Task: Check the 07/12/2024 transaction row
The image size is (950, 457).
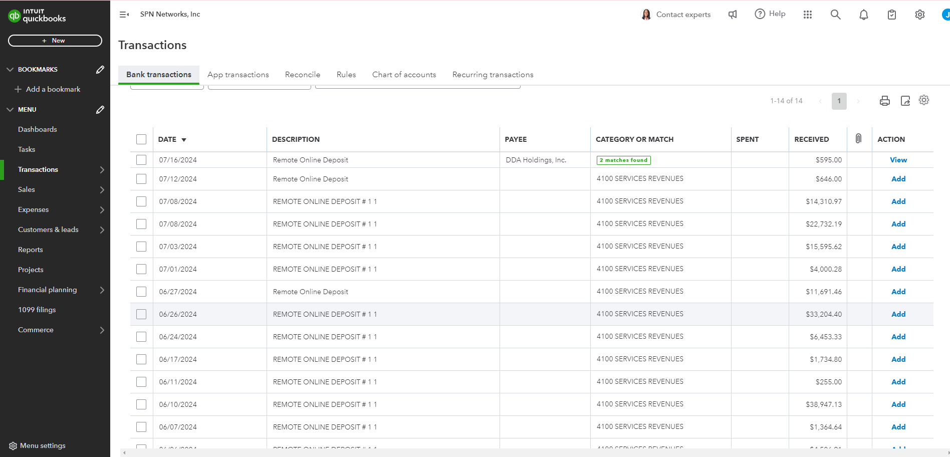Action: (x=141, y=179)
